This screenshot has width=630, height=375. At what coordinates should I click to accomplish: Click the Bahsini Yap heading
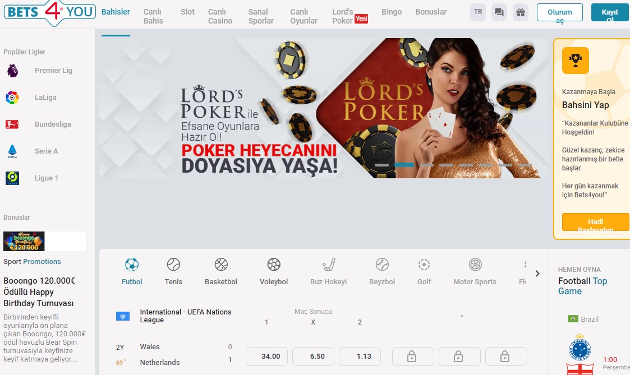click(x=586, y=105)
